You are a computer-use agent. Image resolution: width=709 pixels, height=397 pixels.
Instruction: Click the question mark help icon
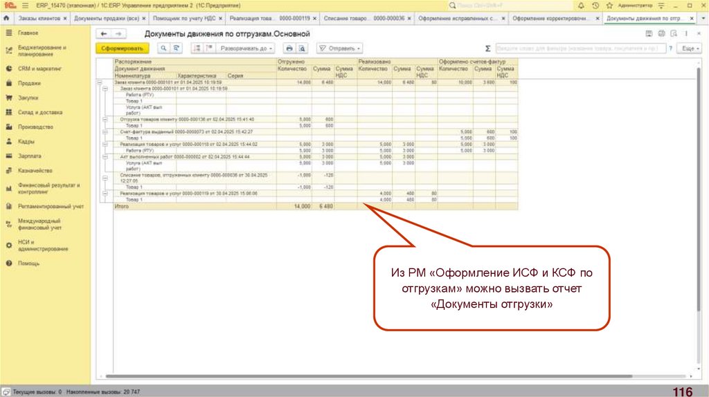click(x=670, y=48)
